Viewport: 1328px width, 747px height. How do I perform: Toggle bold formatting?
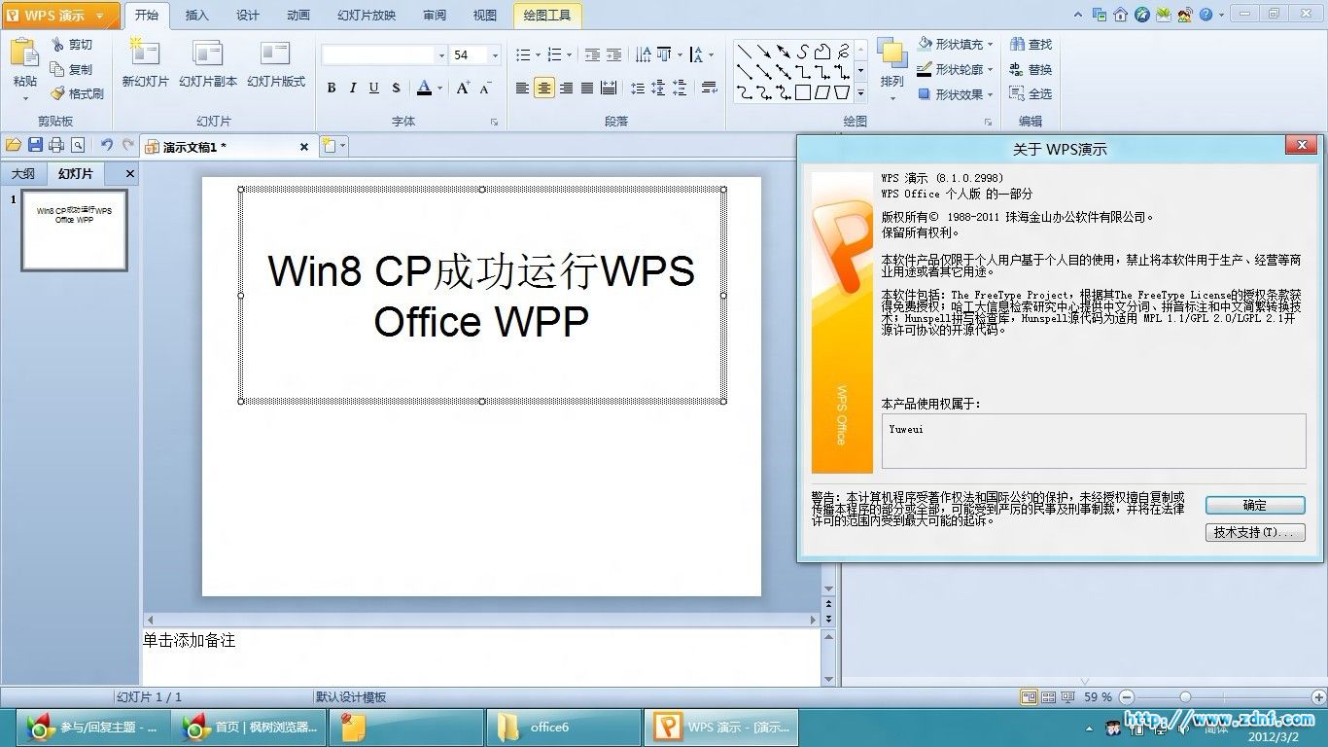coord(332,89)
